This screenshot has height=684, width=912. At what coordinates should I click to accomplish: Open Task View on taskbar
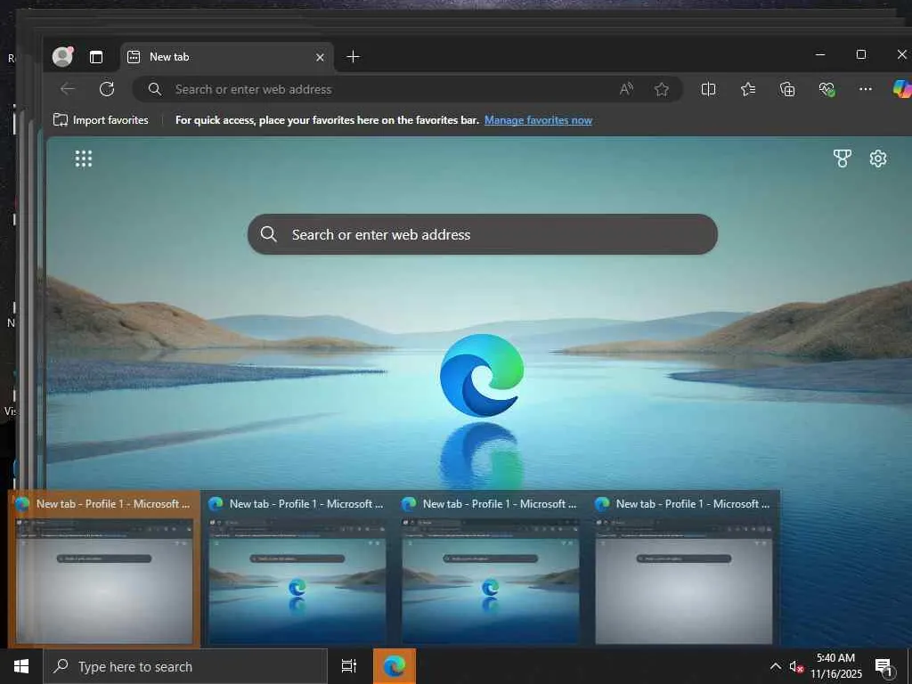point(349,666)
